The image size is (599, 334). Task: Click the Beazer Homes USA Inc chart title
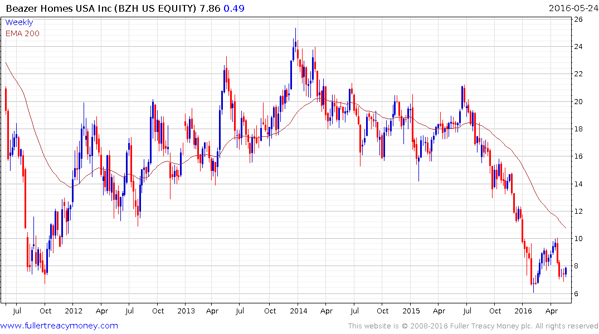click(101, 8)
